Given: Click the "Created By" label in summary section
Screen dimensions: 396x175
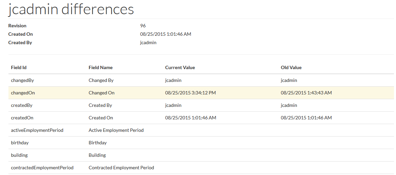Looking at the screenshot, I should [x=20, y=42].
